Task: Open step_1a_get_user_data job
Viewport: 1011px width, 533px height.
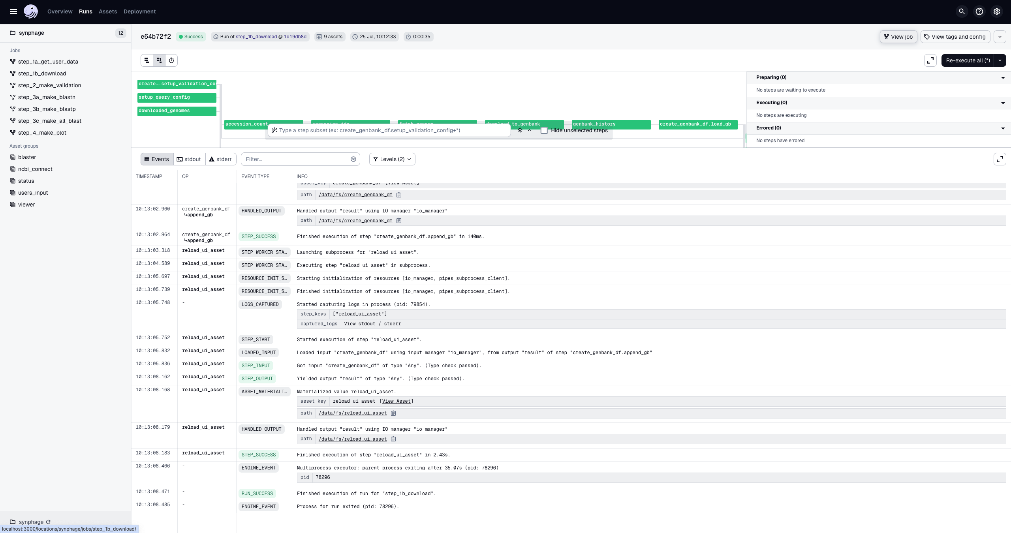Action: [48, 62]
